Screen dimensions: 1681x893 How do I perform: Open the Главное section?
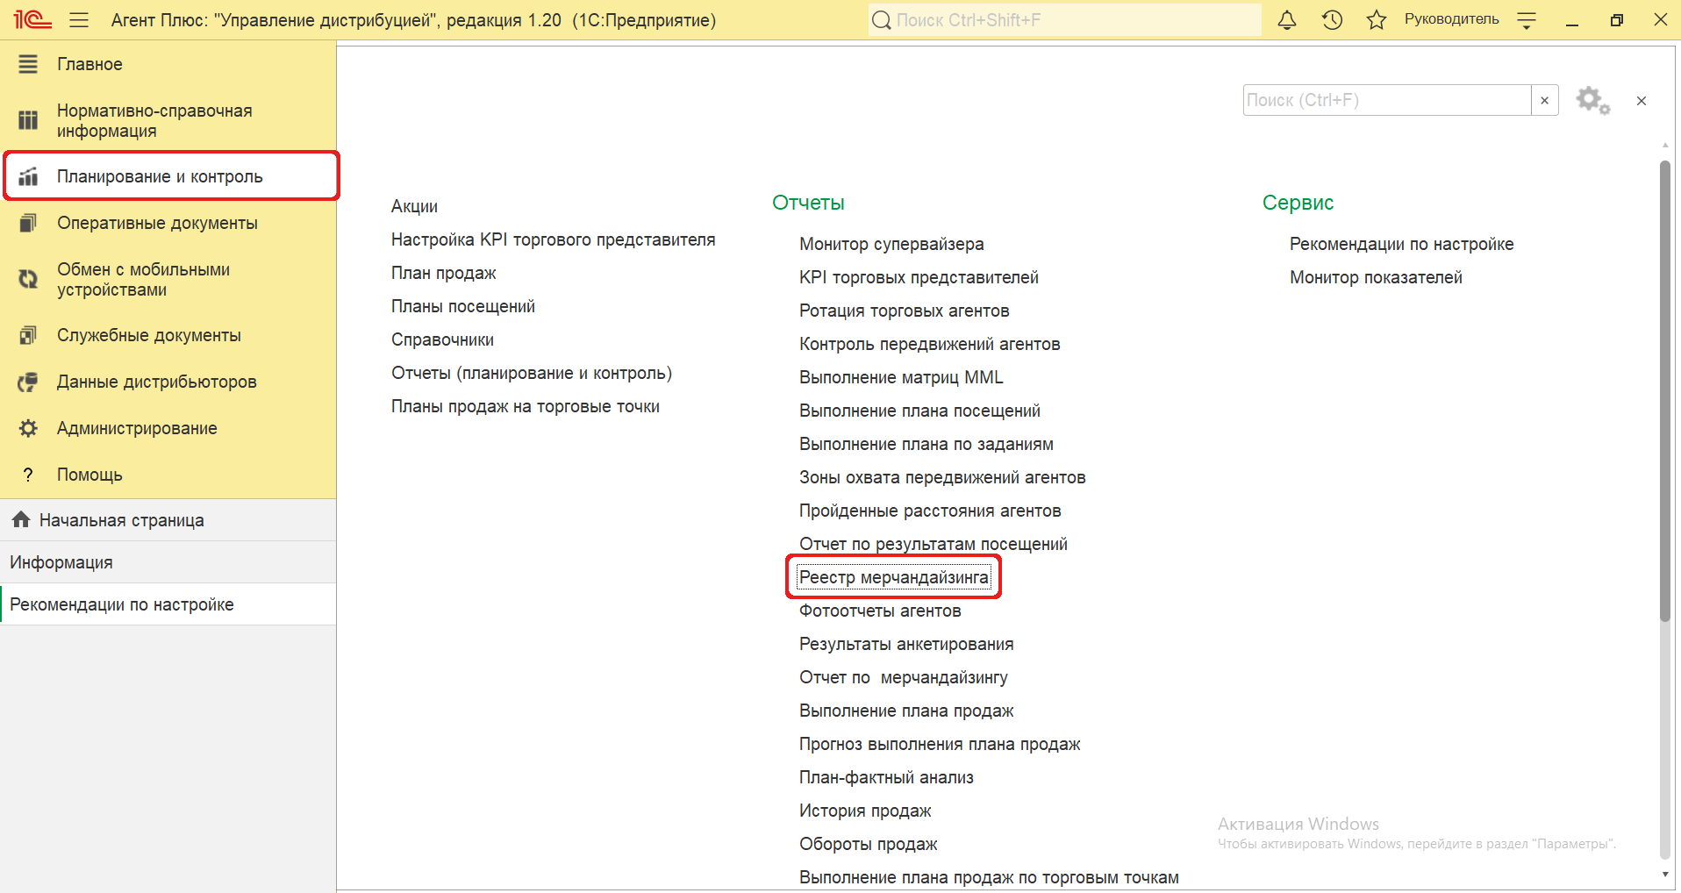click(x=168, y=64)
